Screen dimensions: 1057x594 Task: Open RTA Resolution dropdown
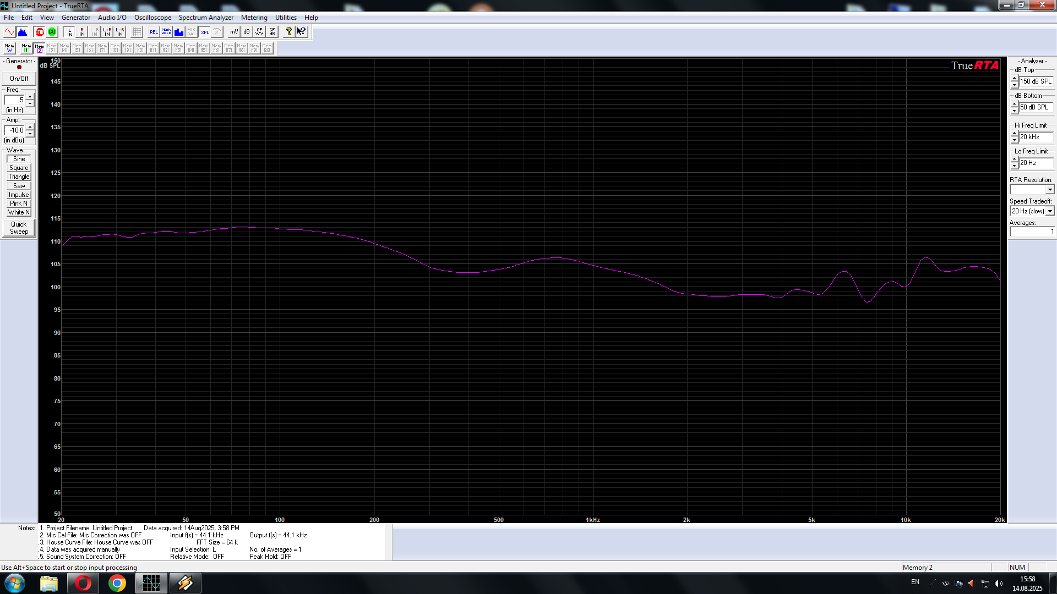[x=1050, y=190]
